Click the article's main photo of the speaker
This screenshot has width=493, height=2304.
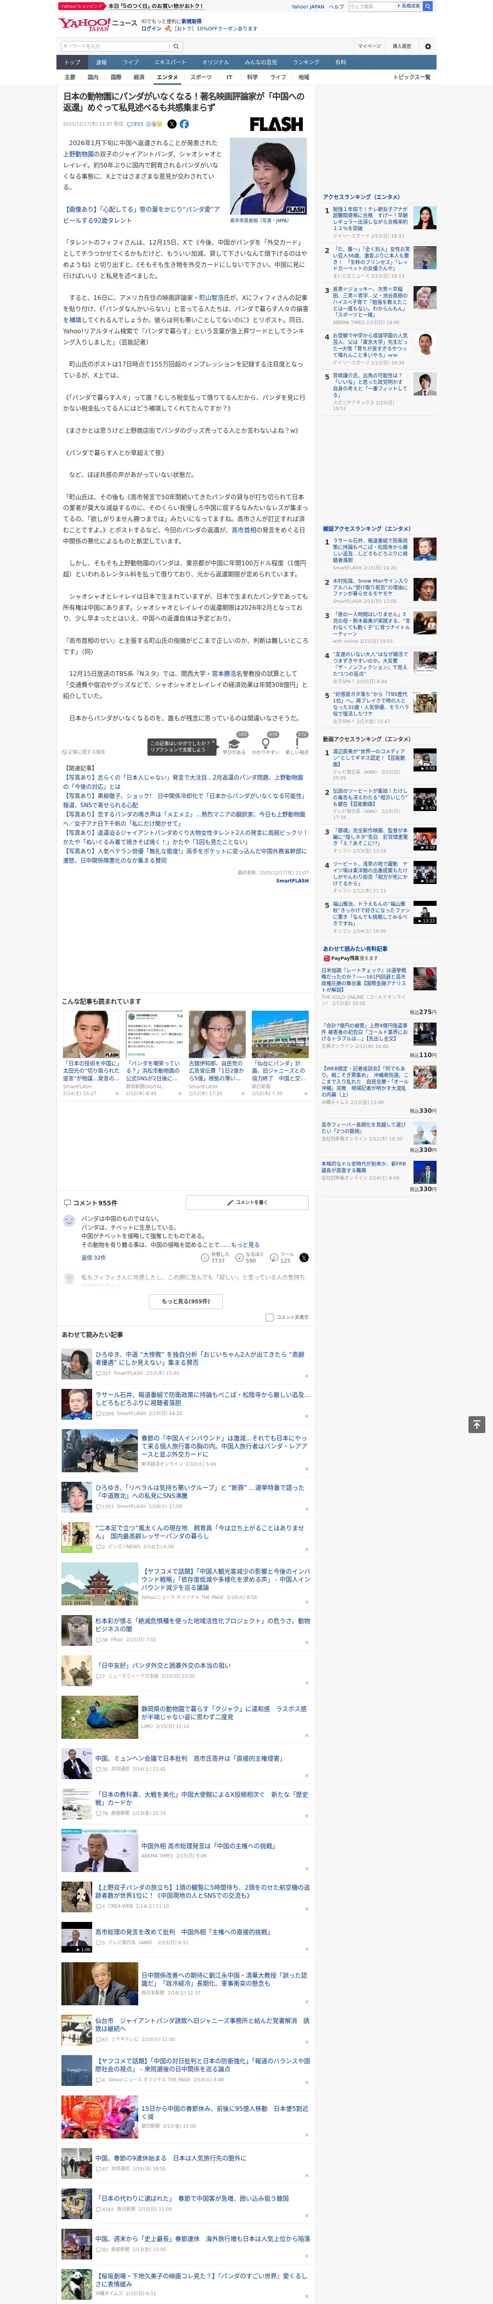[268, 176]
